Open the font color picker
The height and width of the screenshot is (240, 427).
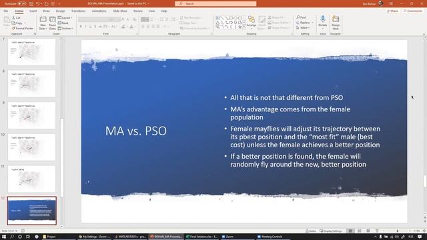point(131,27)
